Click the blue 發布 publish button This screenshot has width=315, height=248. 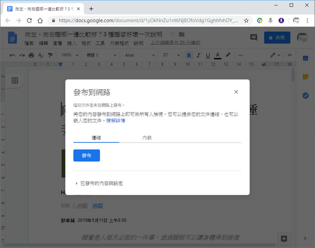[x=86, y=155]
